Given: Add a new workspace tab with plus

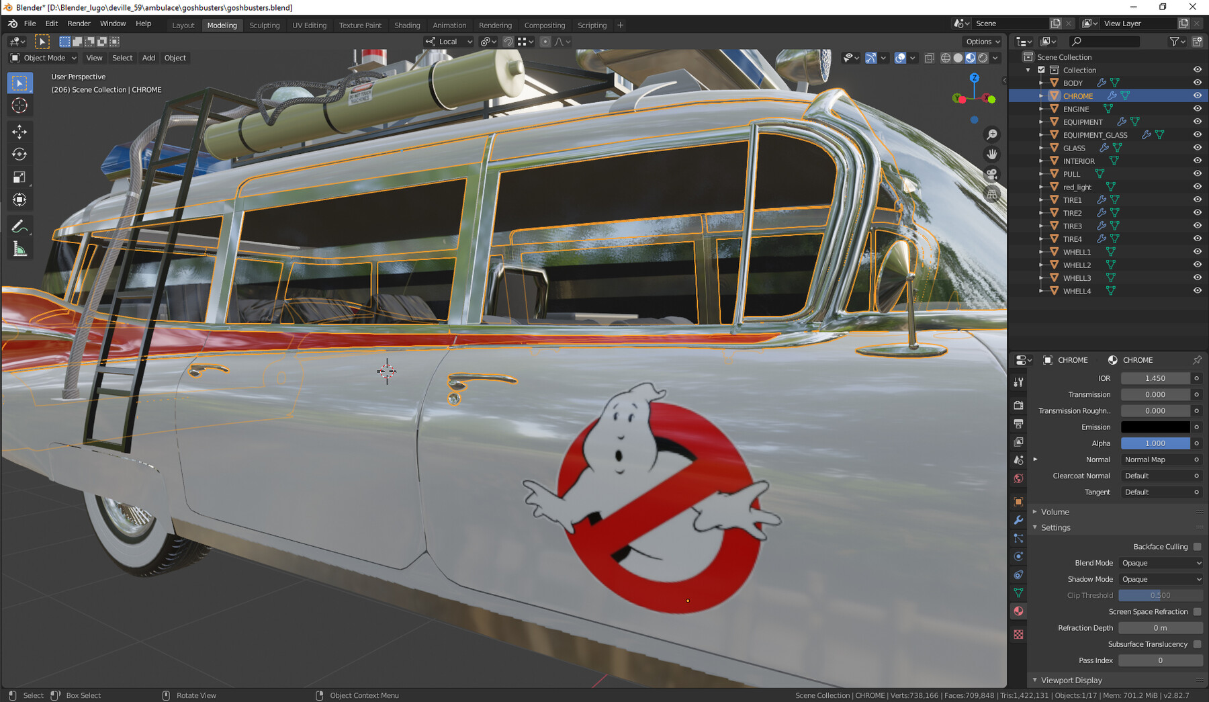Looking at the screenshot, I should point(620,26).
